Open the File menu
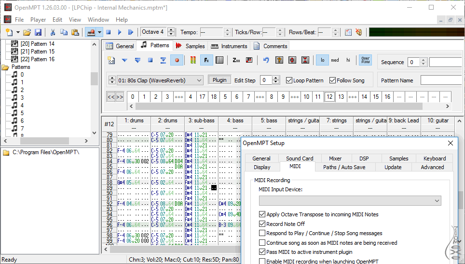 [x=19, y=20]
